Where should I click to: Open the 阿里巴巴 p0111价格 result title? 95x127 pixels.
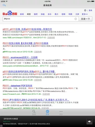(27, 29)
